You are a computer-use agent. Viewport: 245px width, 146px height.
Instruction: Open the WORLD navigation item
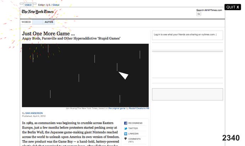26,22
